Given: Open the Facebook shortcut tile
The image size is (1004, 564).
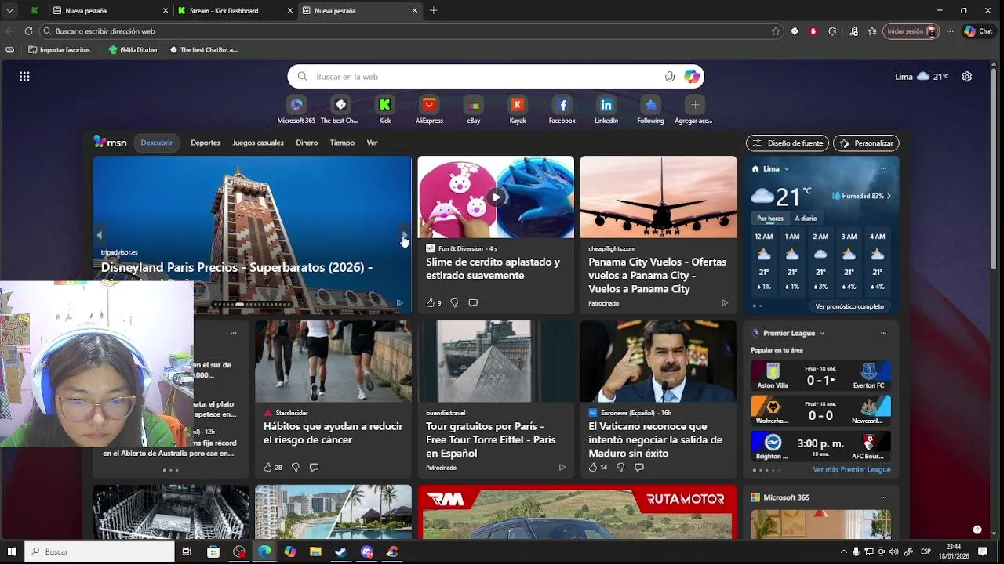Looking at the screenshot, I should pos(562,110).
